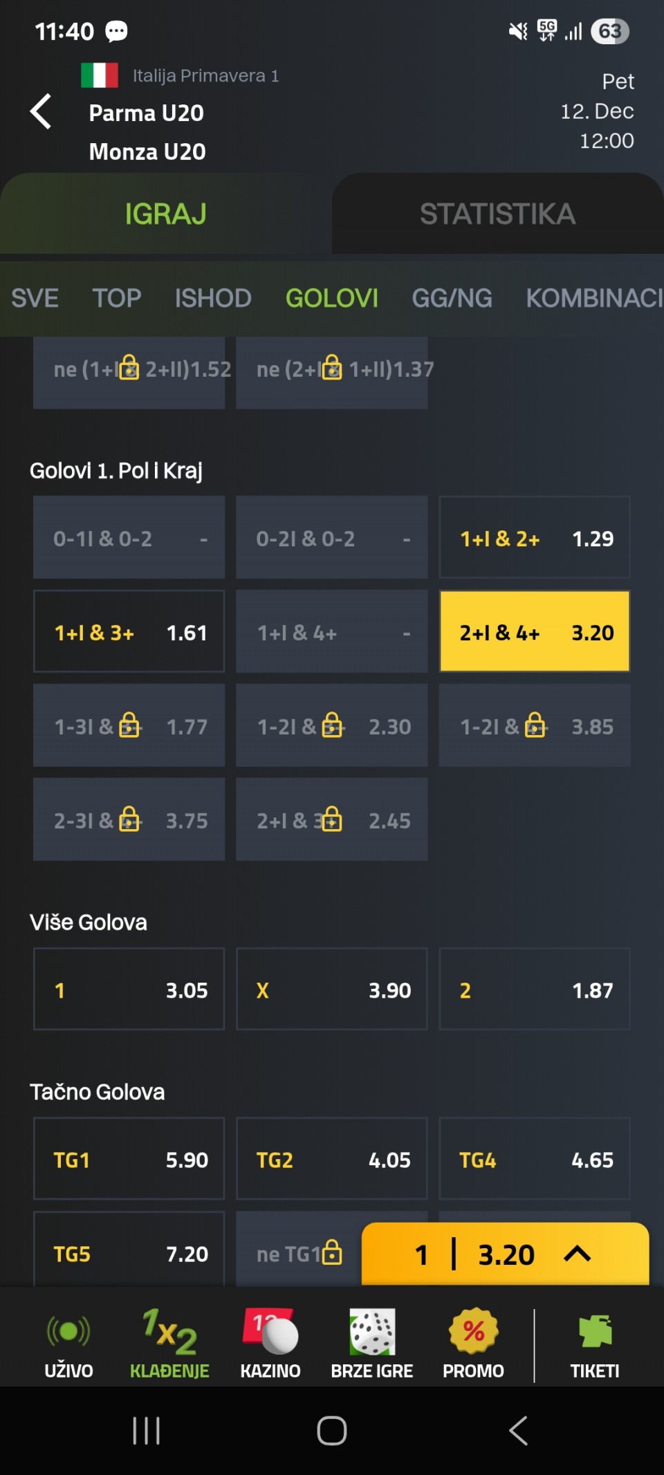
Task: Pick TG2 exact goals at 4.05
Action: tap(332, 1159)
